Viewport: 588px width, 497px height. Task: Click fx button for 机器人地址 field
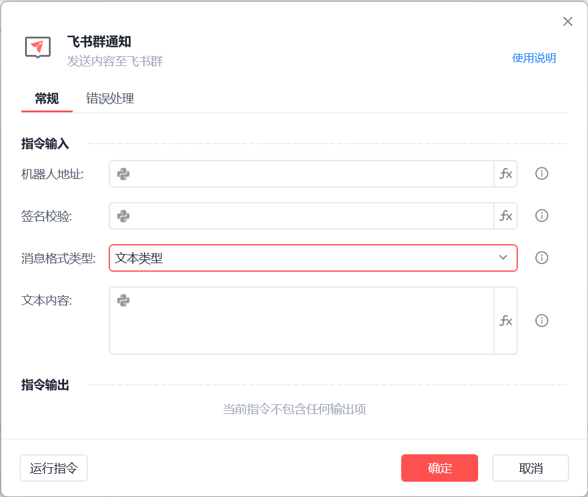click(x=506, y=174)
